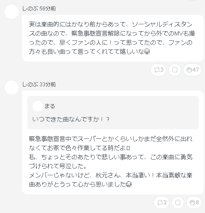This screenshot has width=205, height=213.
Task: Open comment icon on the 56分前 post
Action: click(x=175, y=70)
